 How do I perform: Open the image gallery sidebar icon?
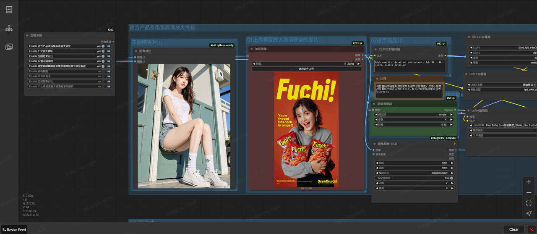point(9,47)
